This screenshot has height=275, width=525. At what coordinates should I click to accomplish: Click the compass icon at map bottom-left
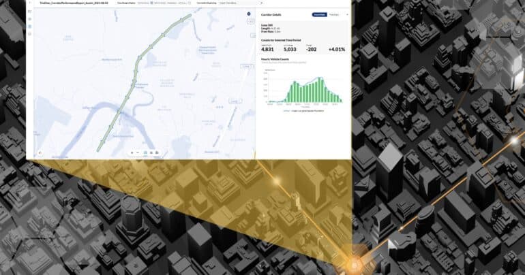[x=40, y=152]
